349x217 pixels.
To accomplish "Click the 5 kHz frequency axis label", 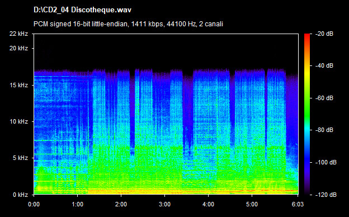I will (20, 158).
